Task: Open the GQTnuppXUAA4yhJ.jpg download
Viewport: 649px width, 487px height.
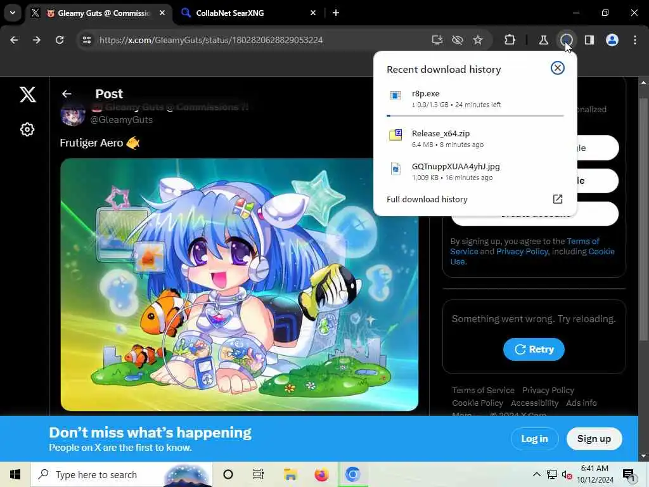Action: (x=475, y=171)
